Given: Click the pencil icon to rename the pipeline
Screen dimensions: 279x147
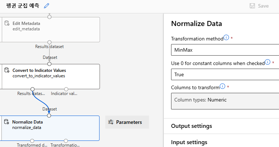Looking at the screenshot, I should 47,6.
